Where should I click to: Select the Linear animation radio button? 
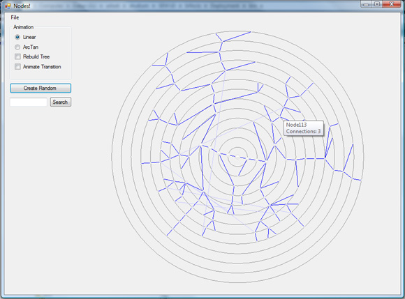17,37
